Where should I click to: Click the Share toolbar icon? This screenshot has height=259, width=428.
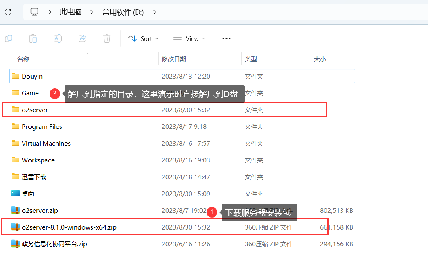click(82, 38)
